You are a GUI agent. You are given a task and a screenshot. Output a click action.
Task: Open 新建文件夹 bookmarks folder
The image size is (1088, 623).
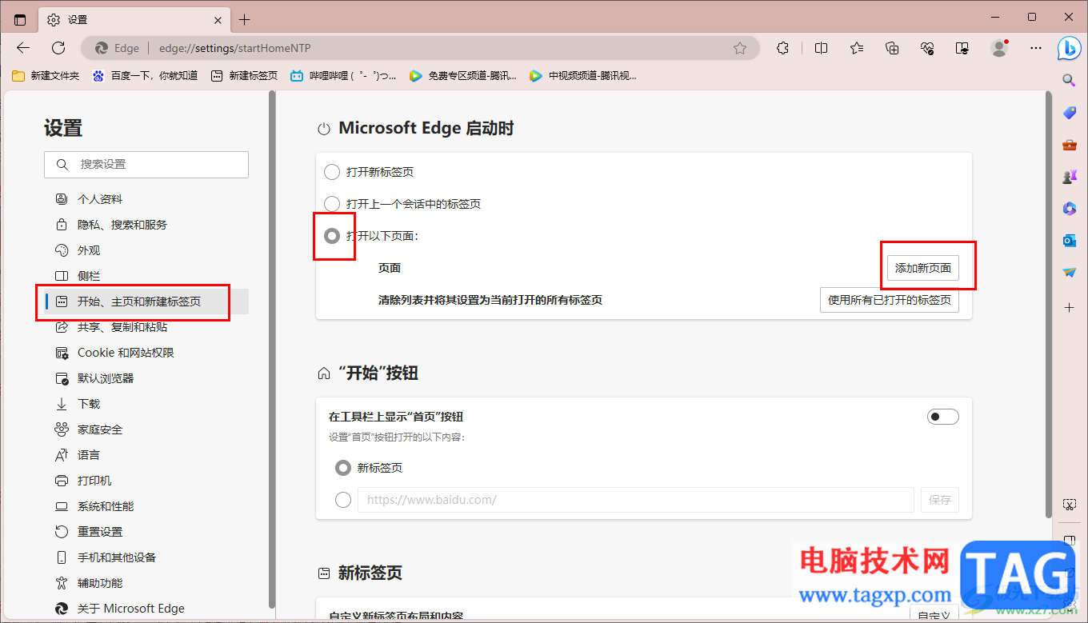(46, 76)
